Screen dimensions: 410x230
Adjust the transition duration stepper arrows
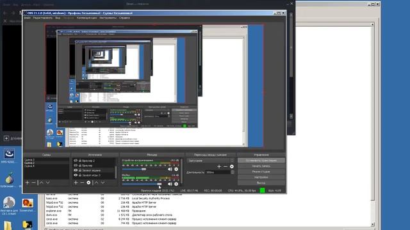[233, 172]
